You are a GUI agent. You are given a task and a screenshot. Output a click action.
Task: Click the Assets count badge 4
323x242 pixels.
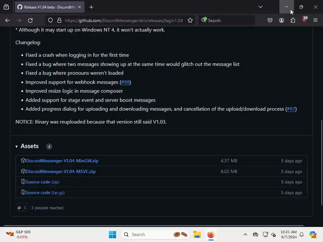click(x=49, y=147)
